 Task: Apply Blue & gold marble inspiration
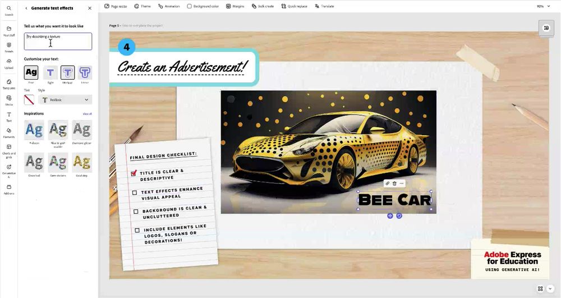pyautogui.click(x=58, y=130)
